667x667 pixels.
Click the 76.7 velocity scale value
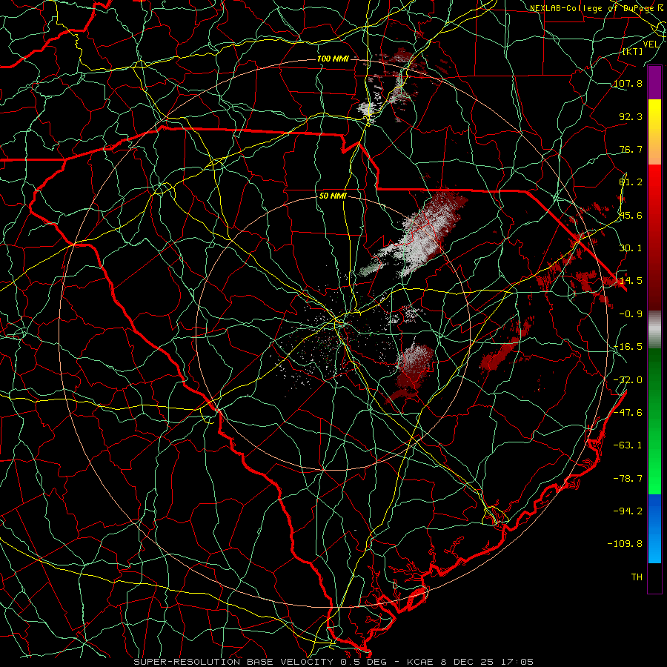(631, 149)
